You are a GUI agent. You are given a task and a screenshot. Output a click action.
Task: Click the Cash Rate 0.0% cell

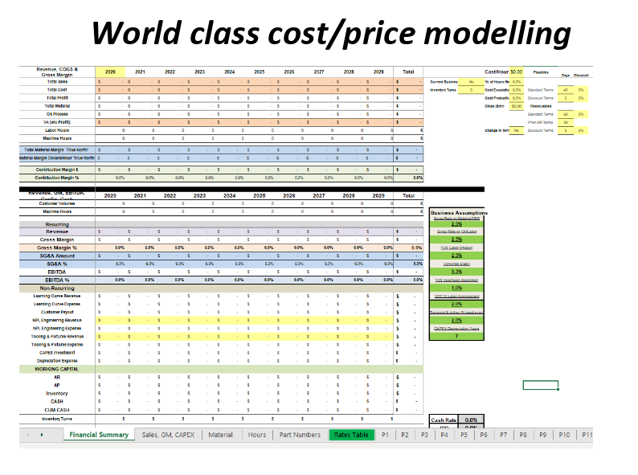coord(472,420)
